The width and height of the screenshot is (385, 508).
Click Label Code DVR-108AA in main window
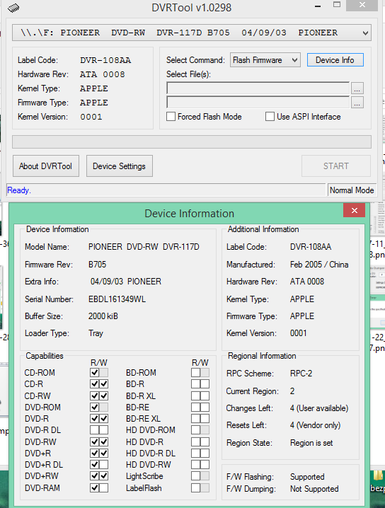tap(105, 60)
